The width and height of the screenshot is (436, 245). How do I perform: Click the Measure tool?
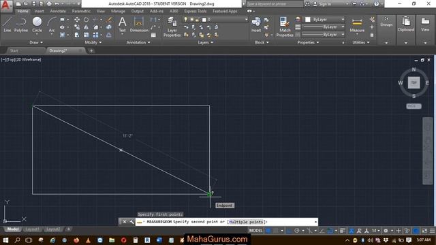pyautogui.click(x=357, y=25)
